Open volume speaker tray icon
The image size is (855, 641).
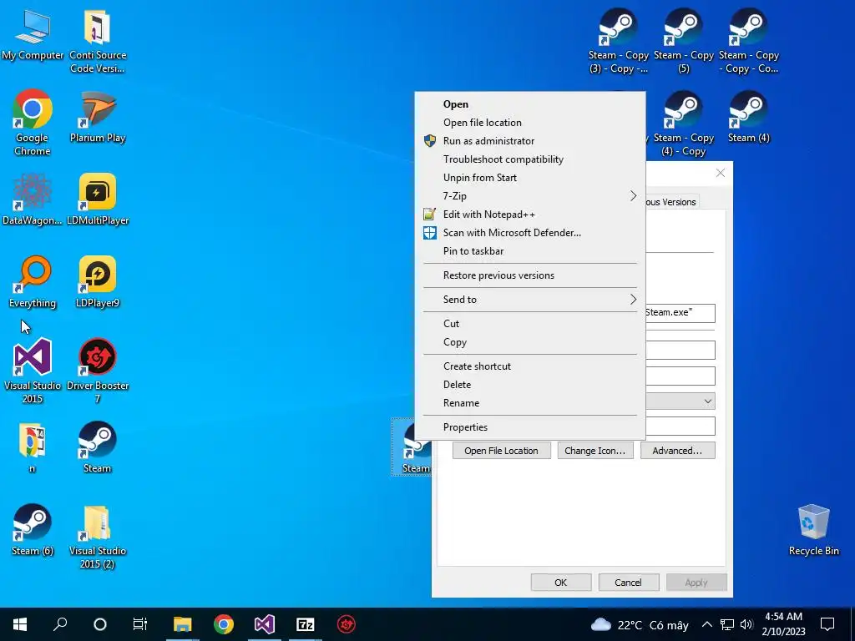pyautogui.click(x=747, y=624)
